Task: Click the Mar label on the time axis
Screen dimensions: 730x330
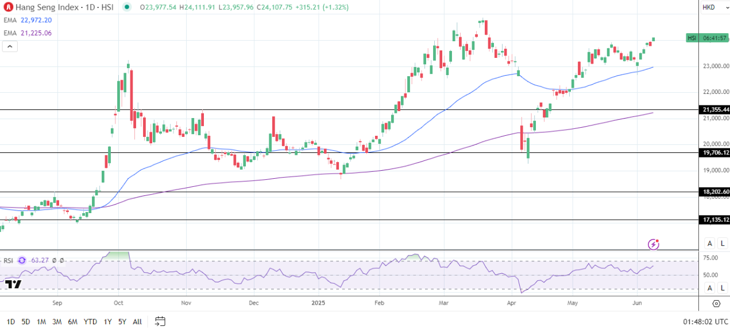Action: point(443,302)
